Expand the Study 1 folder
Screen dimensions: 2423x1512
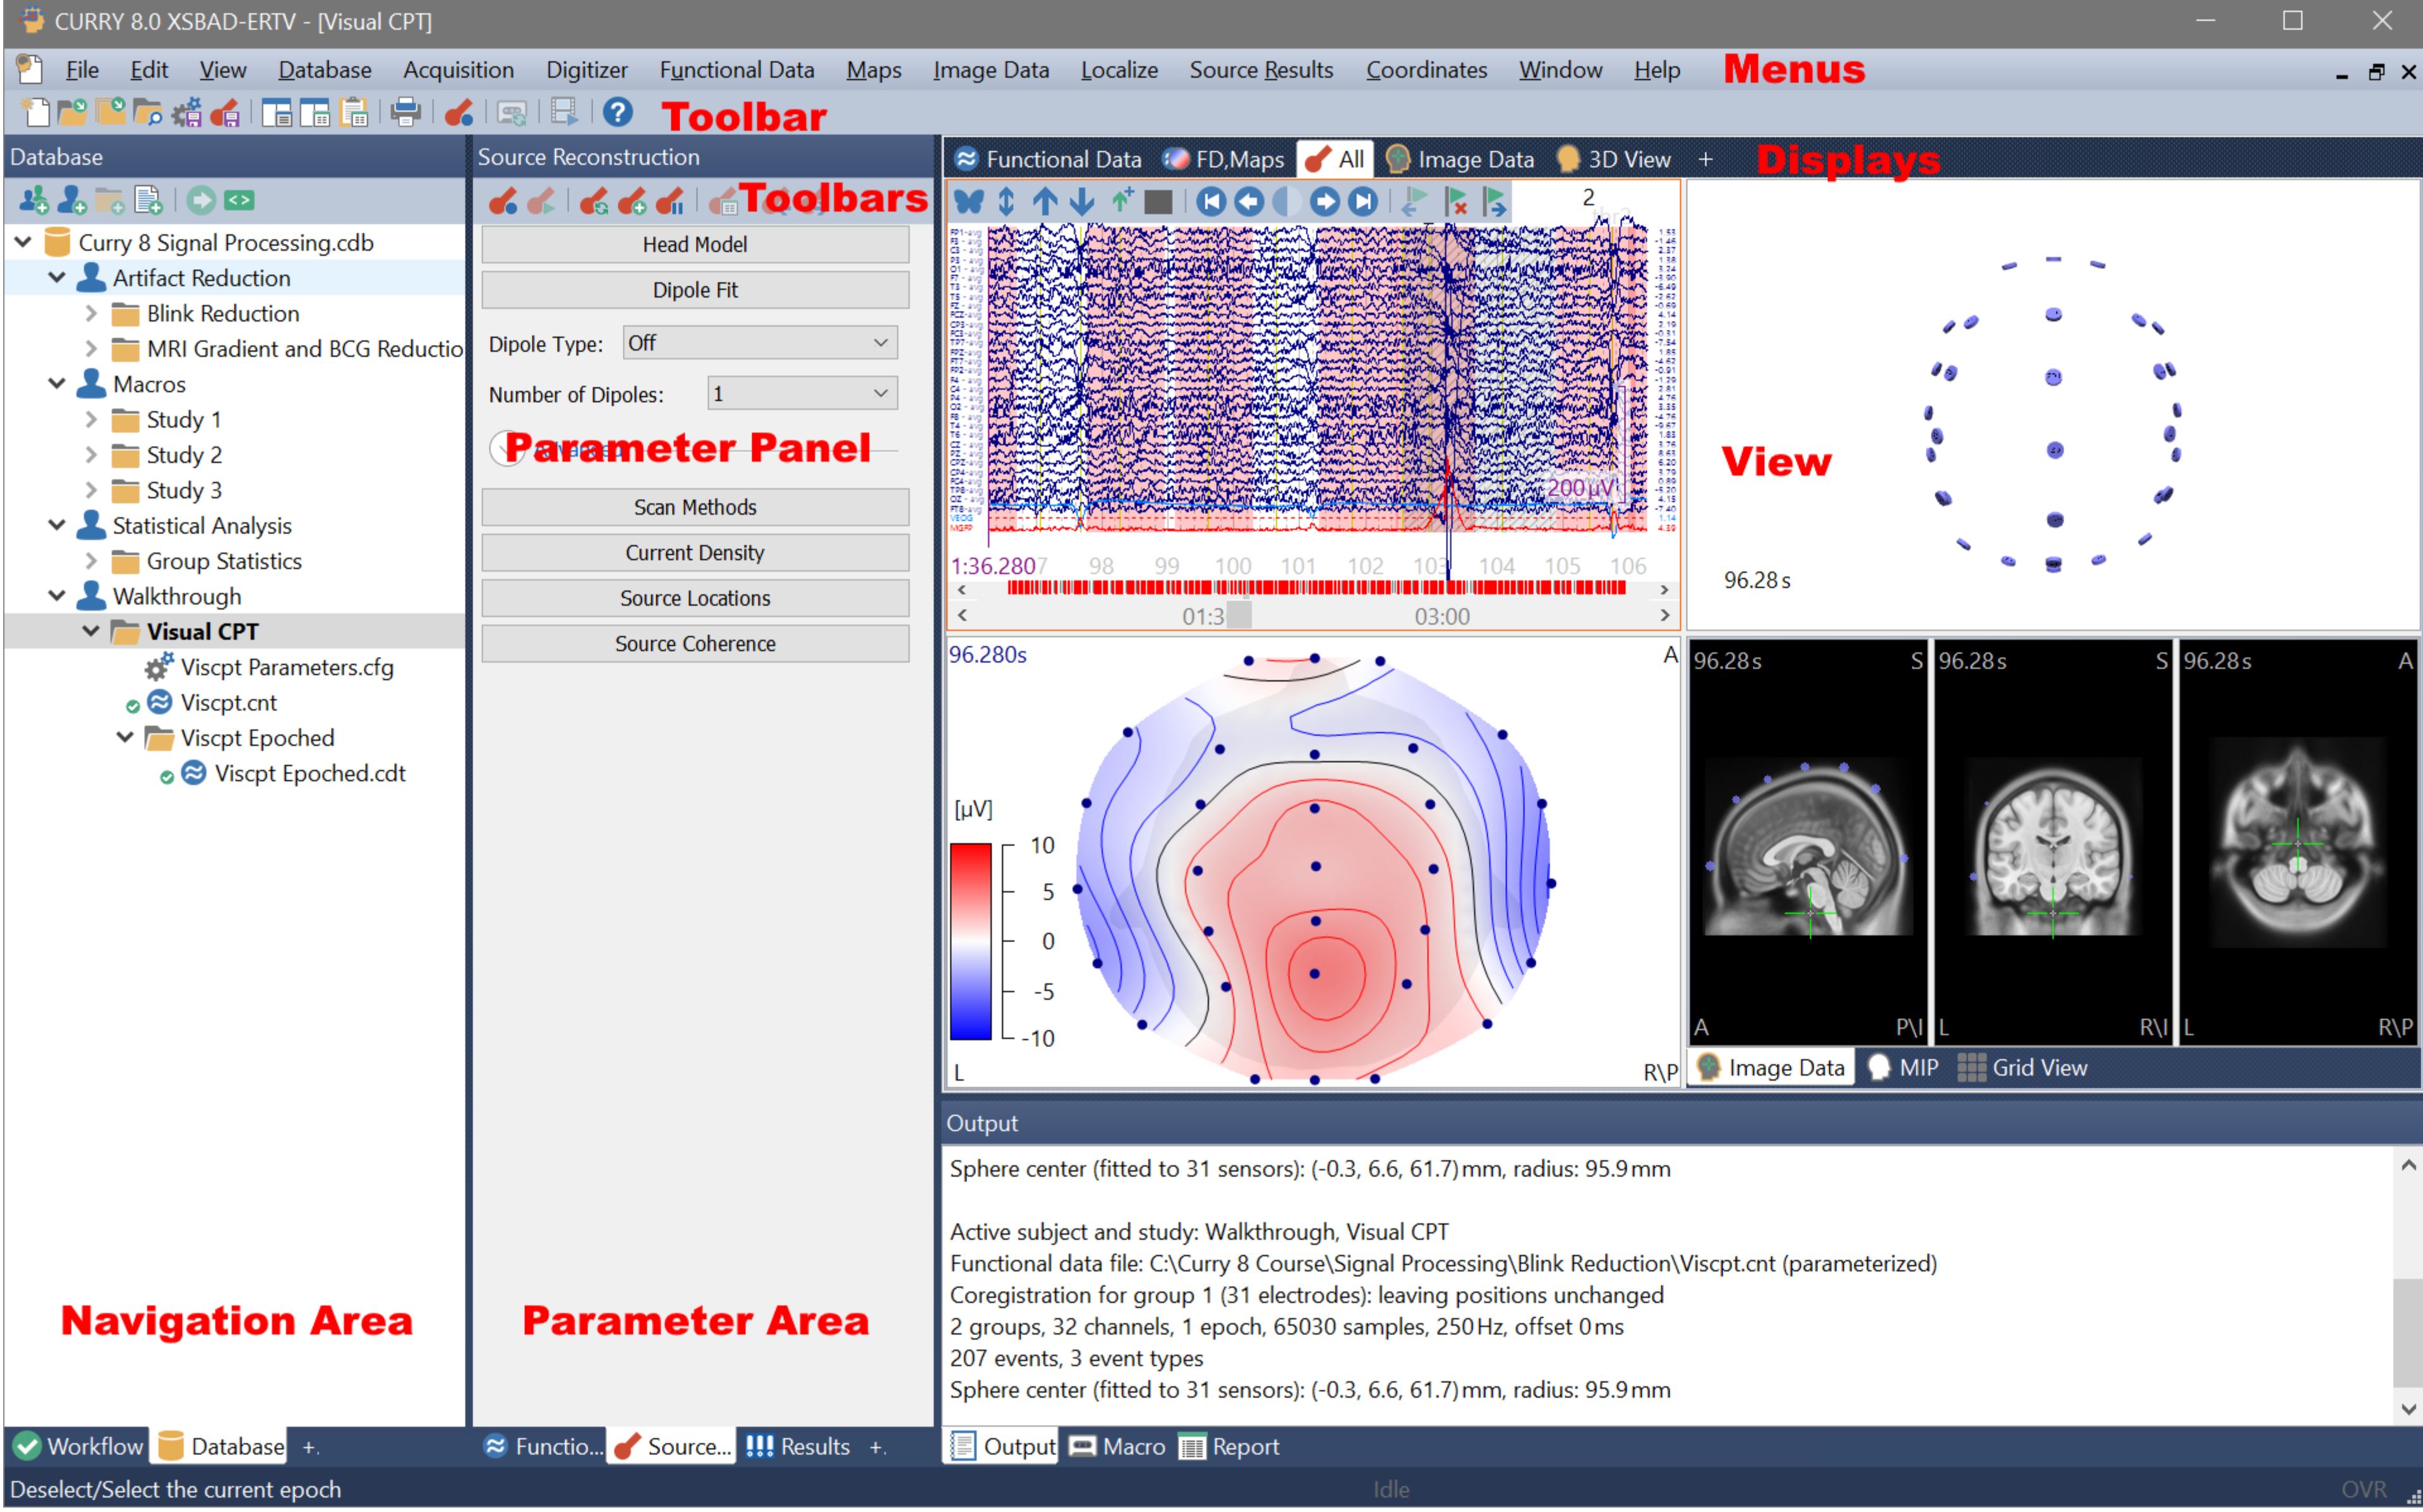coord(91,419)
